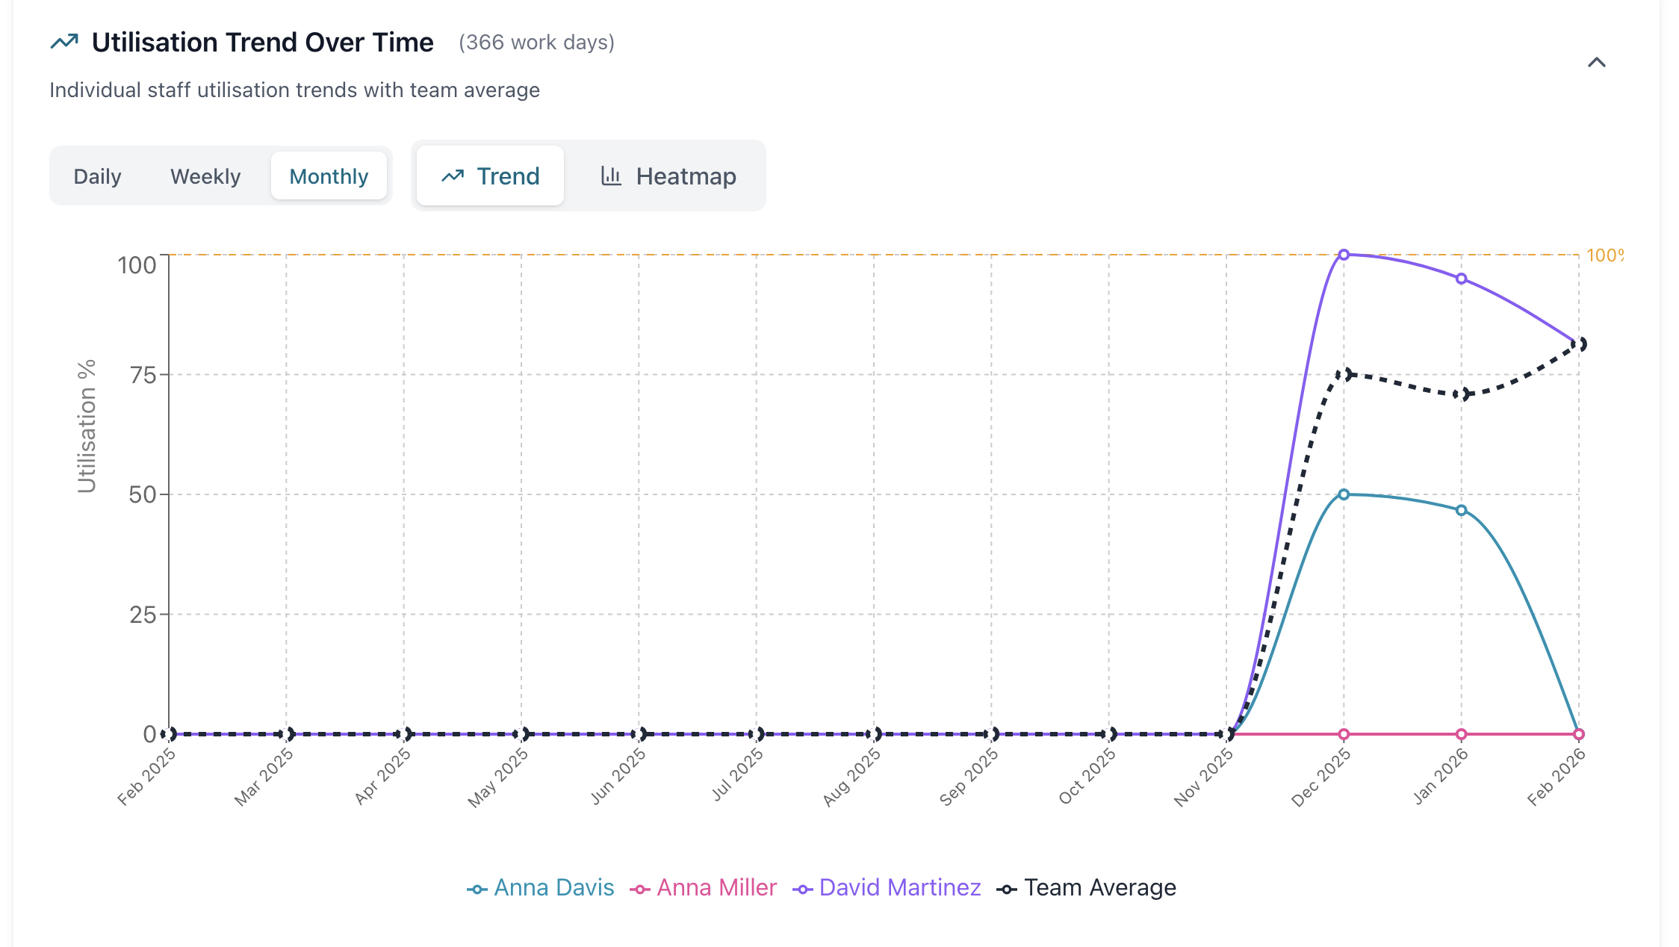This screenshot has height=947, width=1679.
Task: Switch to Weekly granularity
Action: (205, 176)
